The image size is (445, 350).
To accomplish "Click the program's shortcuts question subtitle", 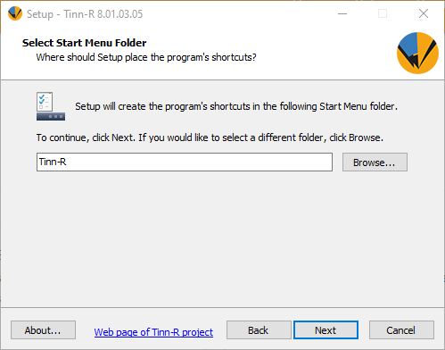I will [146, 57].
